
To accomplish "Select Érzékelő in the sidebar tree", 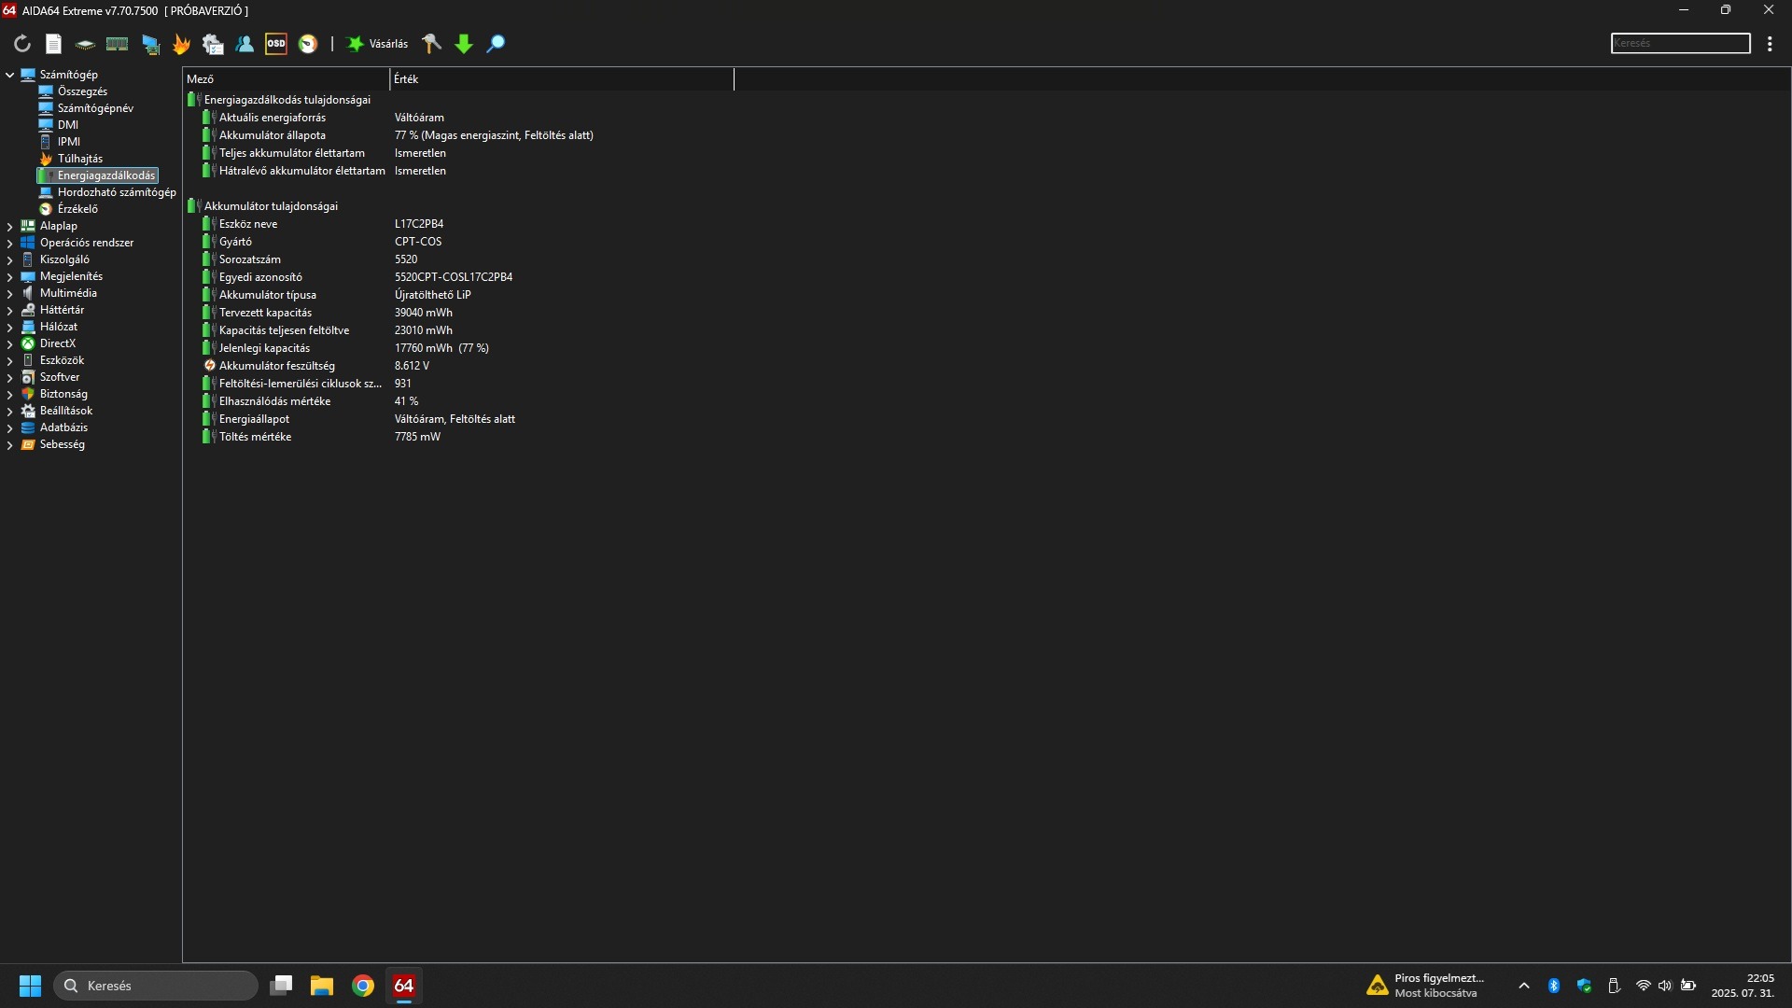I will pyautogui.click(x=77, y=209).
